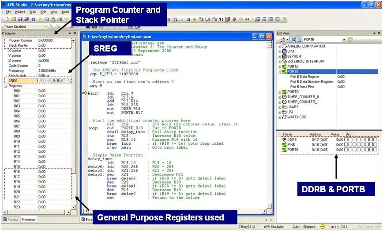The width and height of the screenshot is (383, 231).
Task: Click the Bits column header
Action: (363, 134)
